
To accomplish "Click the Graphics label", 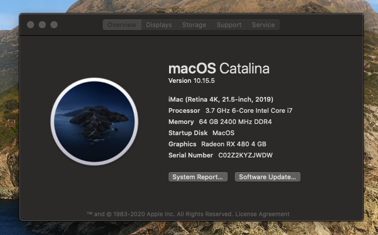I will coord(182,144).
